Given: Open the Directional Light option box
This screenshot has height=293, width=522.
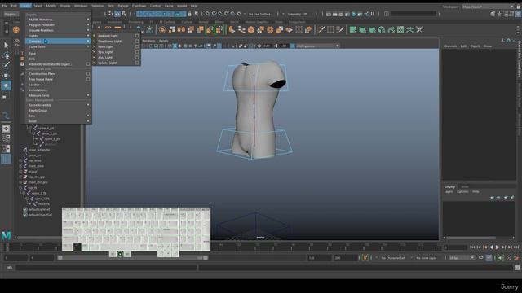Looking at the screenshot, I should (x=137, y=42).
